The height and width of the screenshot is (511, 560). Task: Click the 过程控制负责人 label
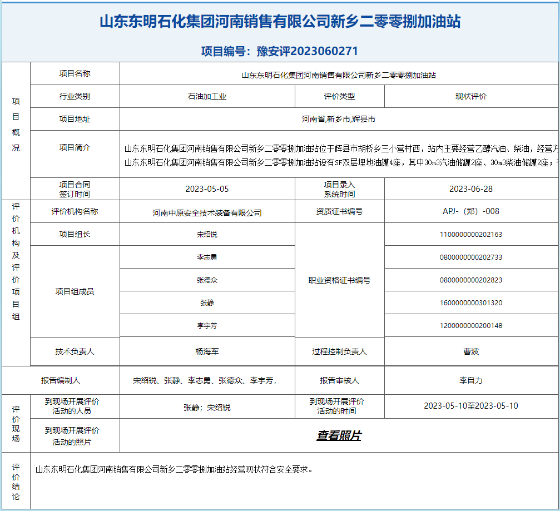click(x=339, y=352)
